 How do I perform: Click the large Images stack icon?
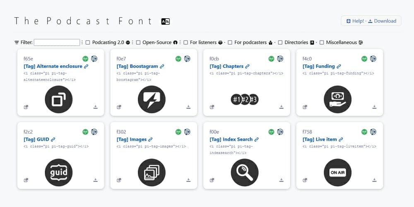pos(152,173)
